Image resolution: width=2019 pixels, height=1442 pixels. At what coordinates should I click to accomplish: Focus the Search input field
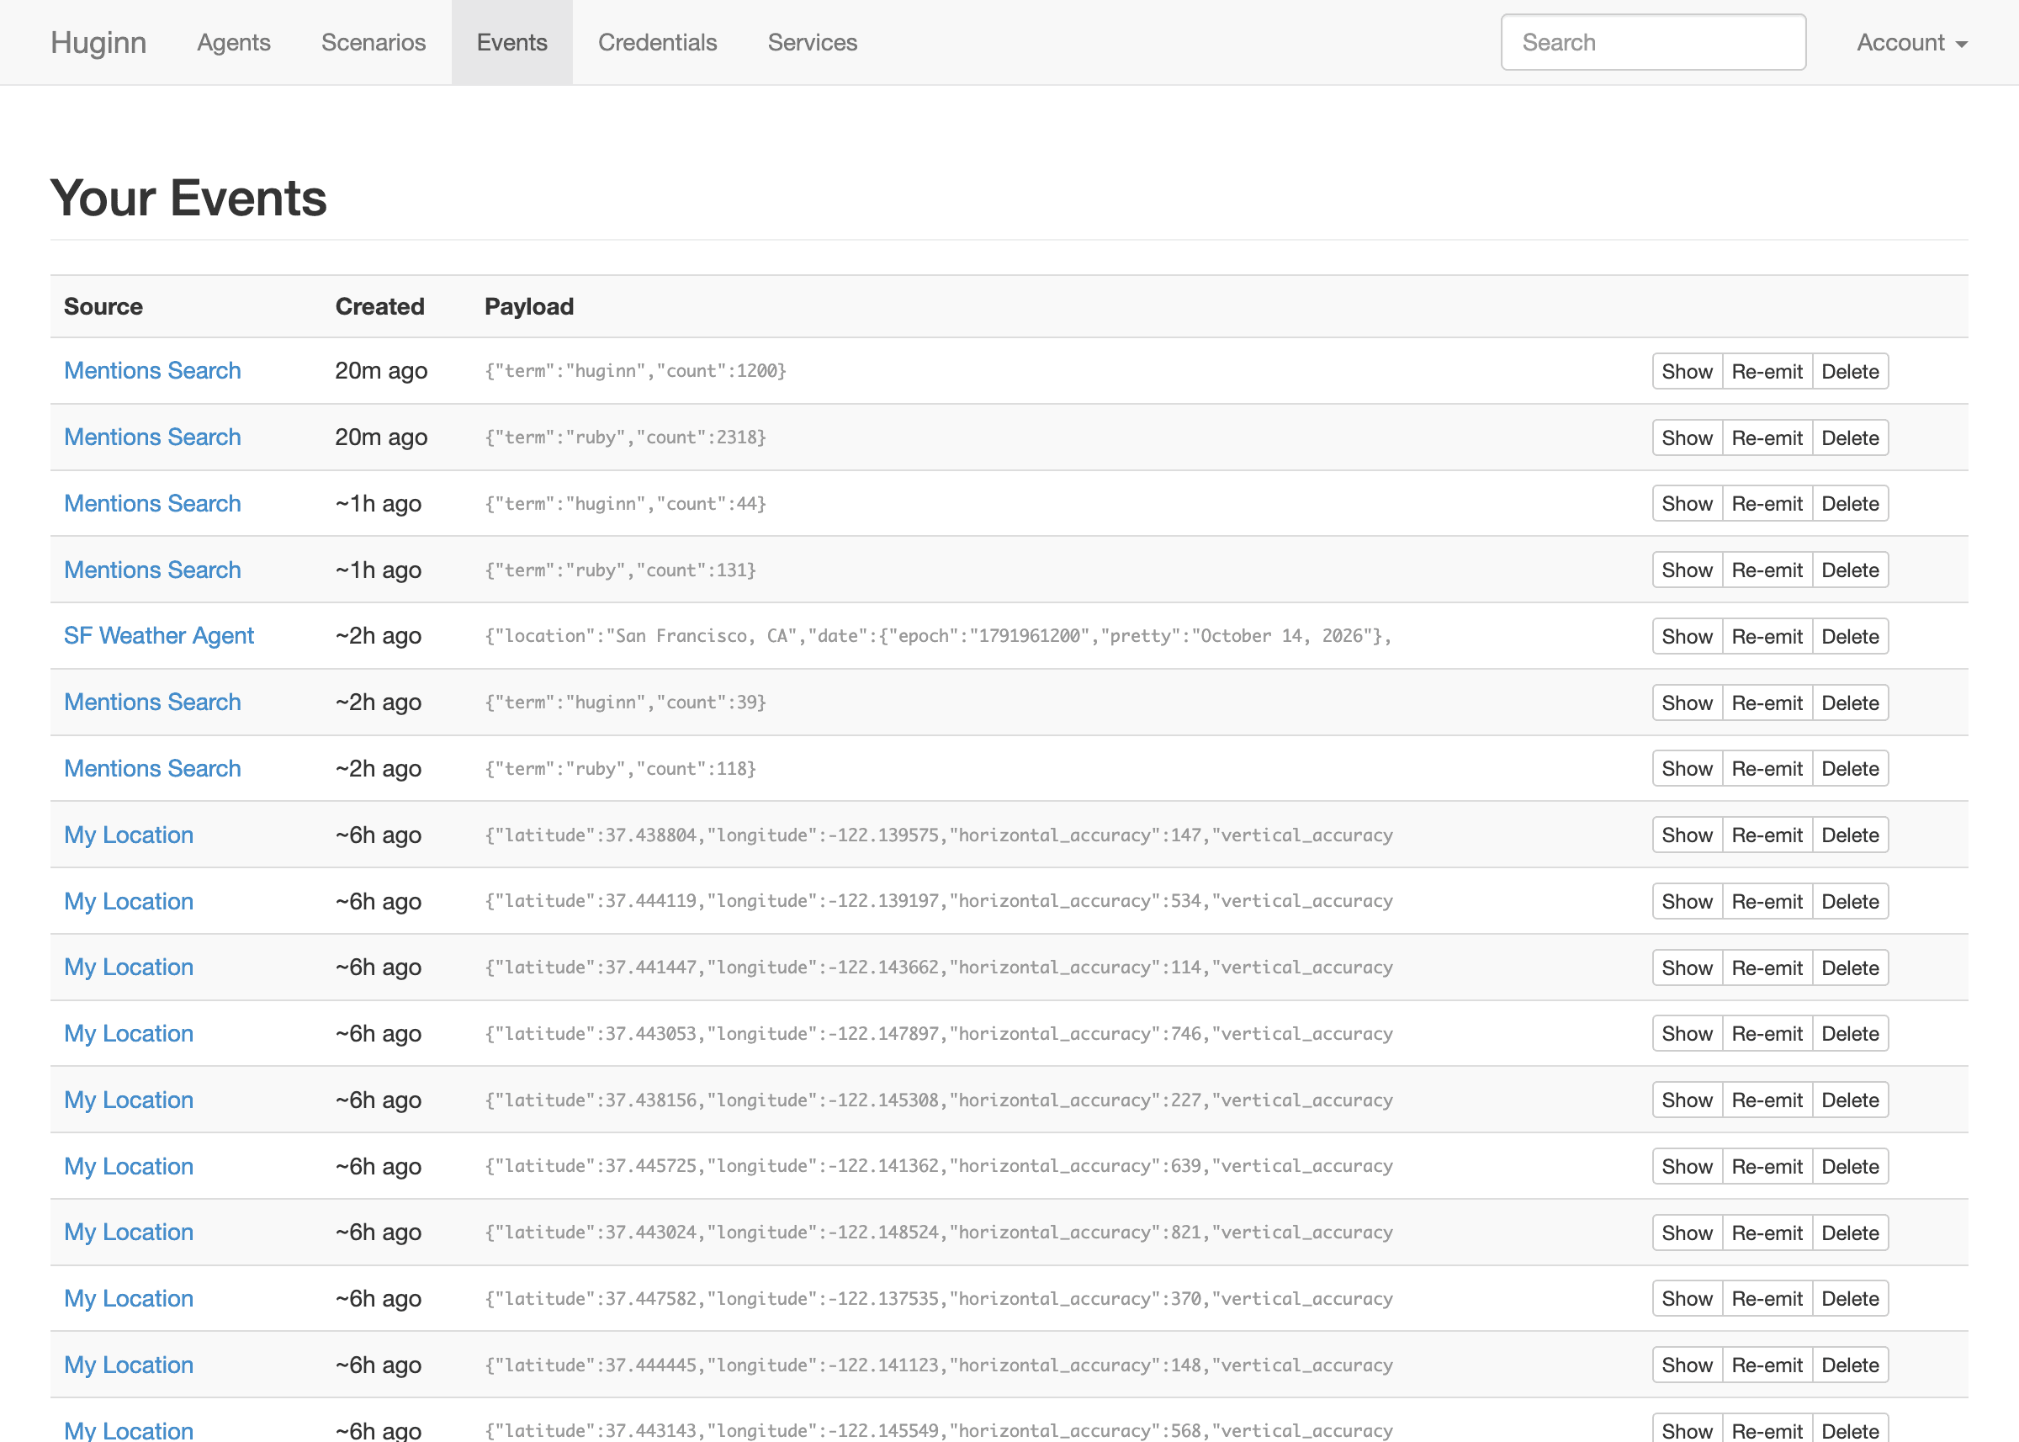(1653, 42)
